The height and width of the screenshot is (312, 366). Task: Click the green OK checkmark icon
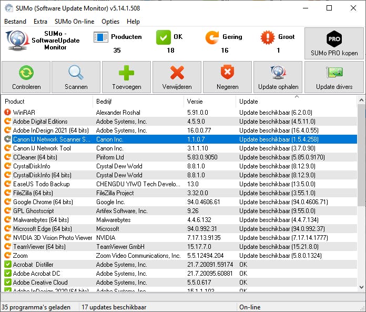point(164,37)
